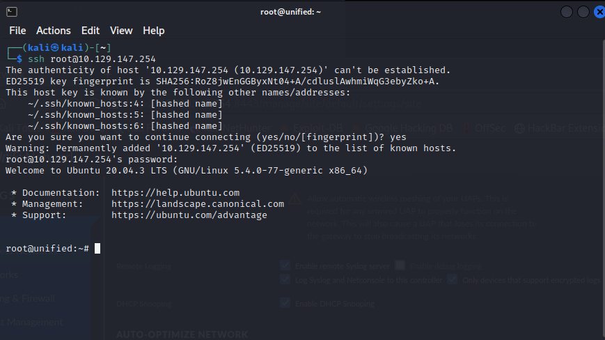The width and height of the screenshot is (605, 340).
Task: Maximize the root@unified terminal window
Action: [583, 12]
